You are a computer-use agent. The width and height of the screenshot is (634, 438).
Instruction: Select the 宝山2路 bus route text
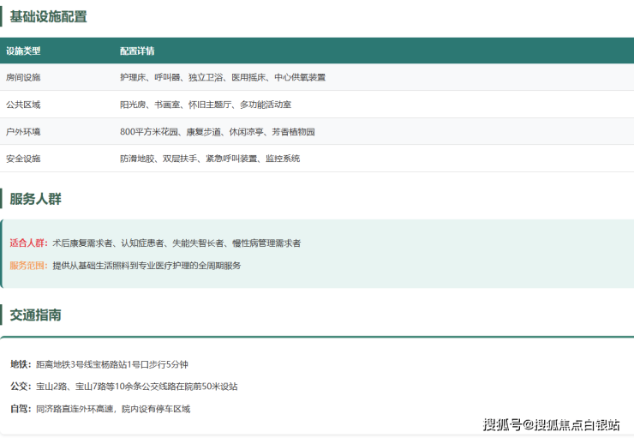(136, 387)
